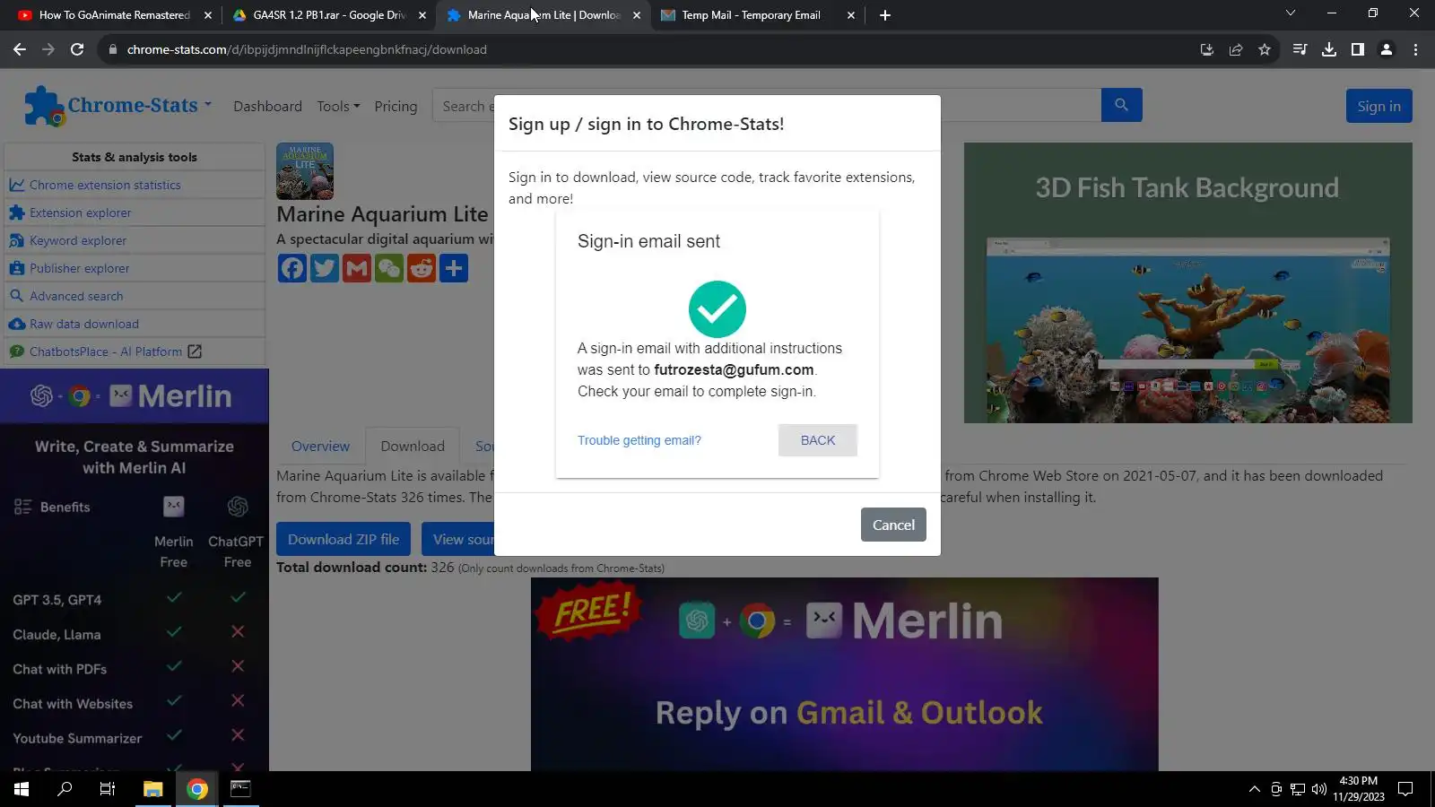1435x807 pixels.
Task: Open the Chrome profile avatar icon
Action: pos(1387,49)
